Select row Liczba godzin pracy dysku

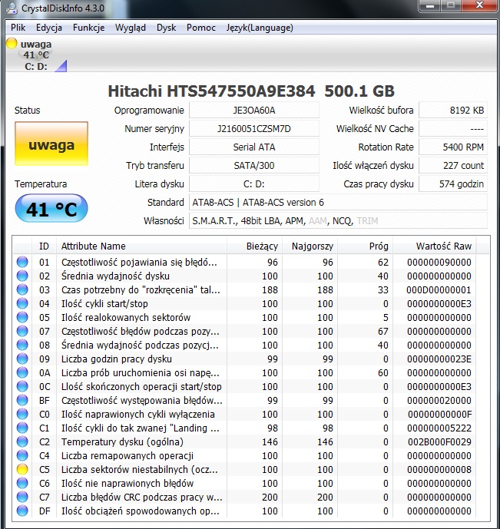(x=244, y=359)
